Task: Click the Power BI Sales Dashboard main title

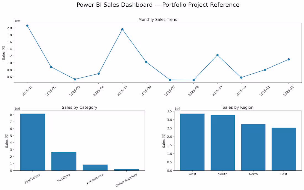Action: (158, 5)
